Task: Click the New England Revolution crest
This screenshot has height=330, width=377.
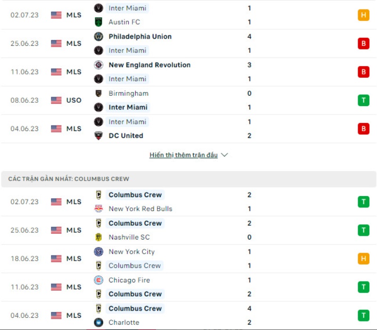Action: pos(98,65)
